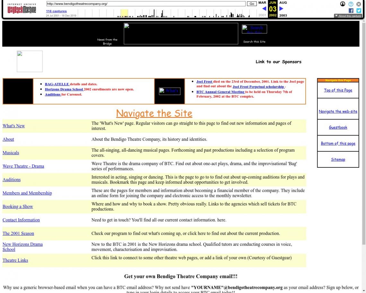Open the Wayback user account icon
Image resolution: width=366 pixels, height=293 pixels.
pyautogui.click(x=343, y=4)
